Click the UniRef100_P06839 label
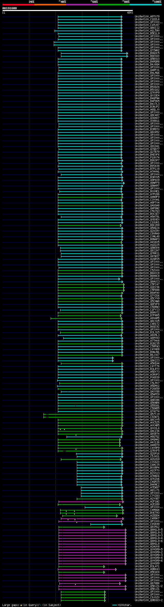 (147, 377)
